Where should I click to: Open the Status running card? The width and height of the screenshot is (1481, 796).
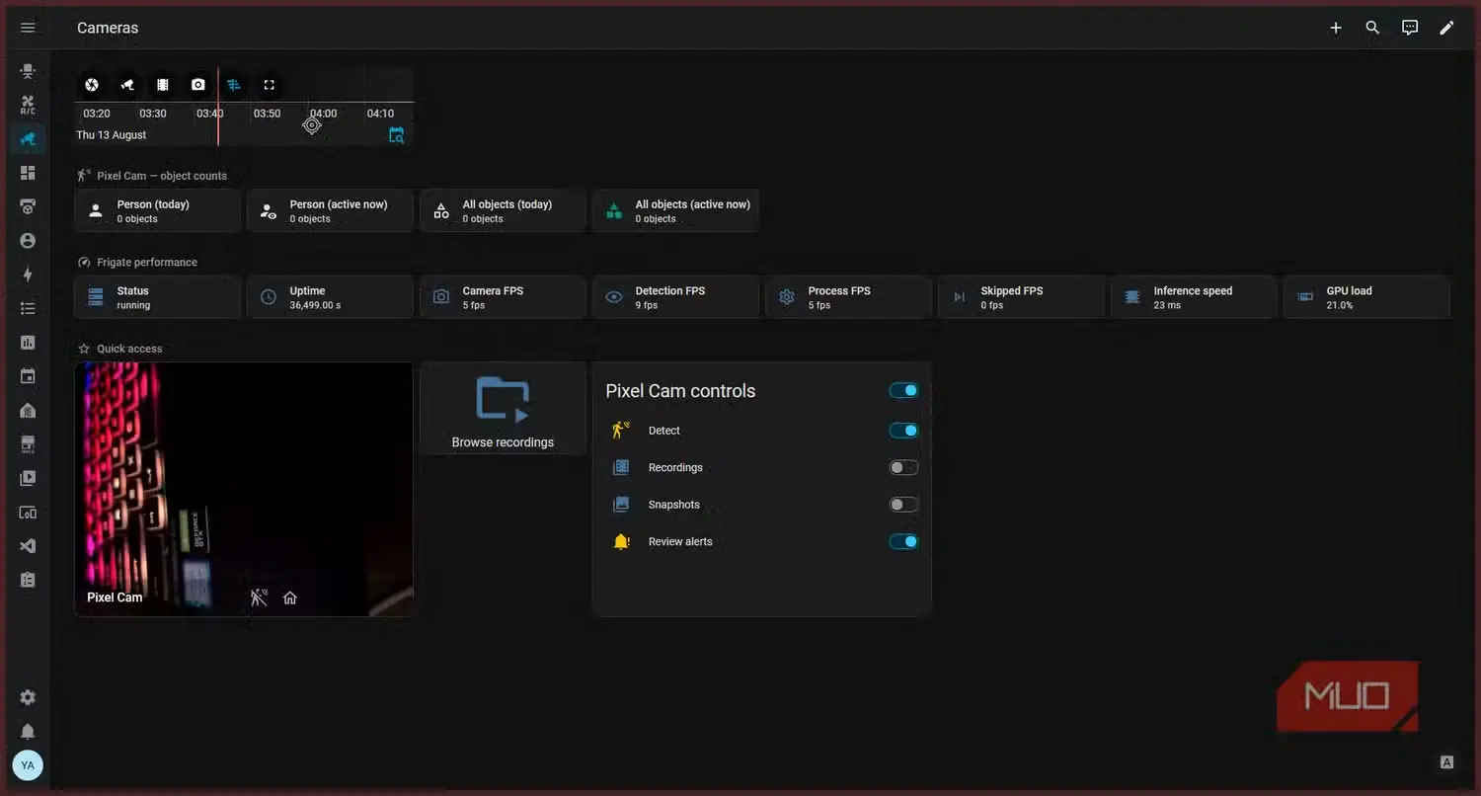158,297
